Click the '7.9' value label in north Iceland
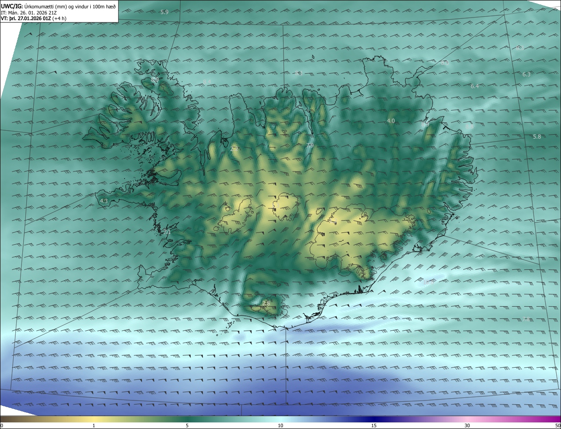 (310, 145)
